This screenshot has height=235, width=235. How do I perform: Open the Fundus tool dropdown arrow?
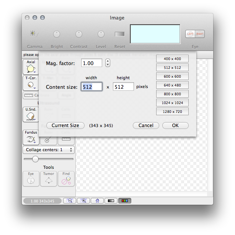(34, 142)
